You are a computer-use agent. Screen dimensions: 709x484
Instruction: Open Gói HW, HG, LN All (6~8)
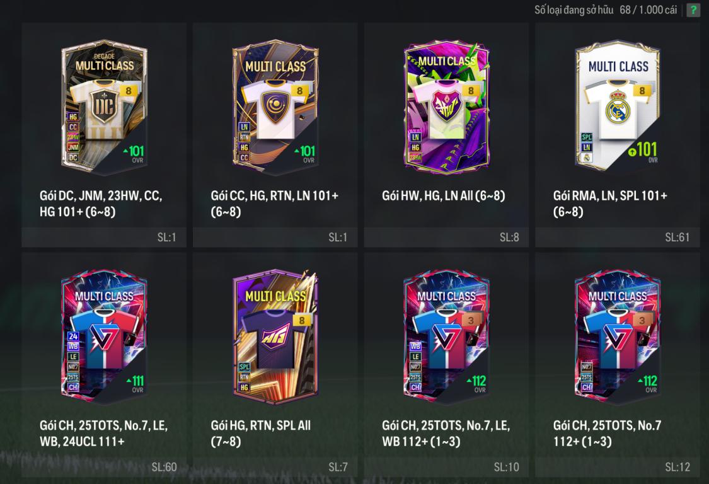[x=443, y=196]
